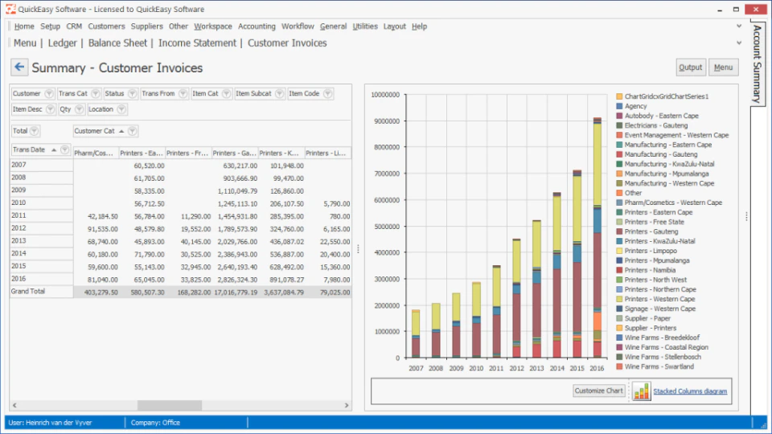Click the Printers - Gauteng legend swatch
This screenshot has height=434, width=772.
tap(619, 231)
